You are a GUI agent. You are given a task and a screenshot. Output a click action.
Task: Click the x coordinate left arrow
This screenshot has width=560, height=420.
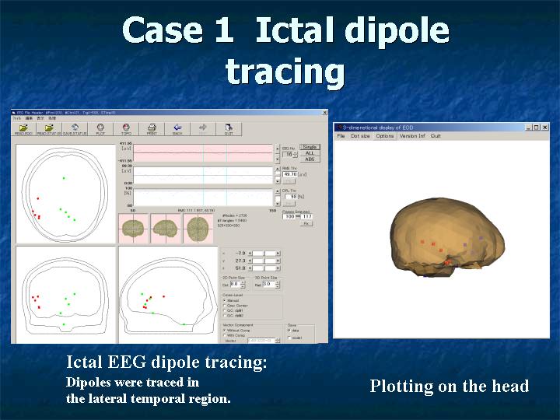tap(250, 254)
